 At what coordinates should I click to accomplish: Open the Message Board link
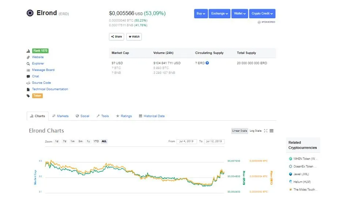(x=43, y=70)
